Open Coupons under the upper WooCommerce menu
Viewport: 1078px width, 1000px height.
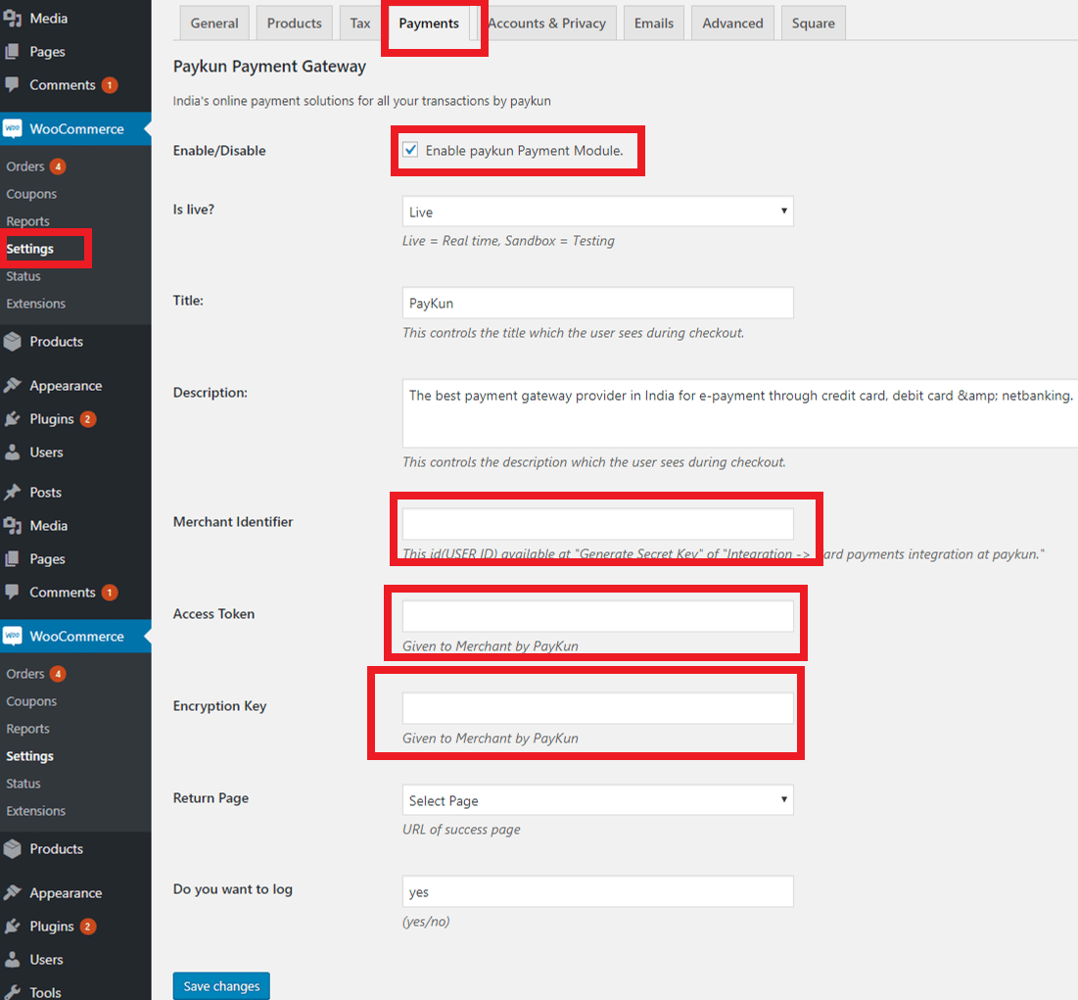click(x=31, y=194)
